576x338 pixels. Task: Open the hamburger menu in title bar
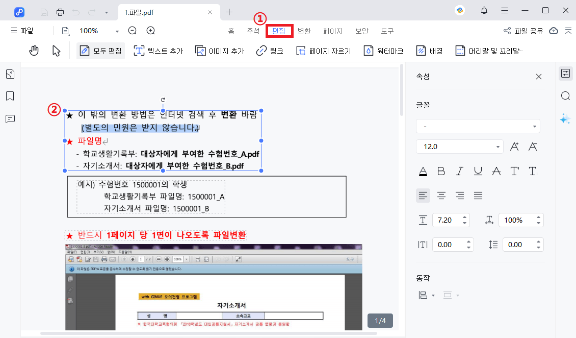pos(504,11)
